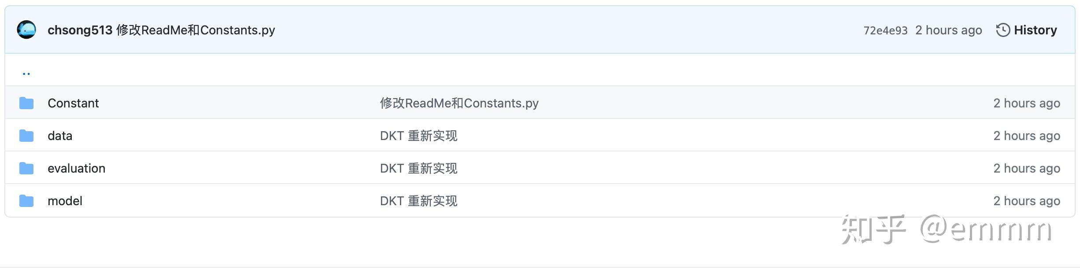1080x273 pixels.
Task: Open the data folder link
Action: tap(60, 135)
